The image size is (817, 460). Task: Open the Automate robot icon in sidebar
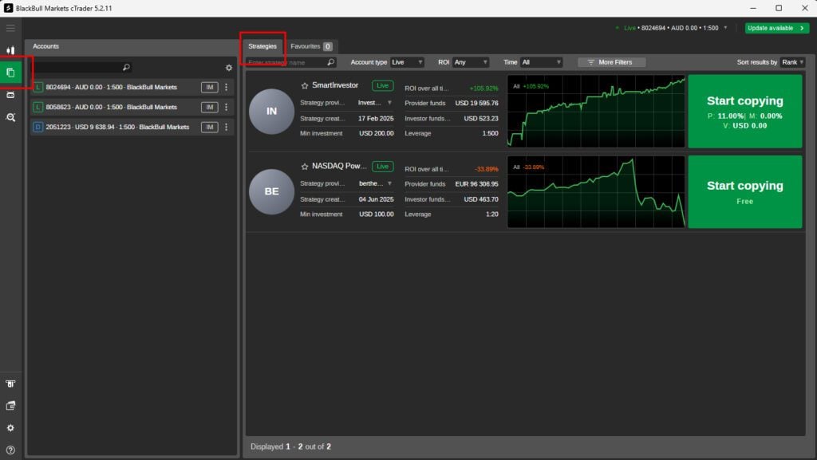(x=10, y=95)
